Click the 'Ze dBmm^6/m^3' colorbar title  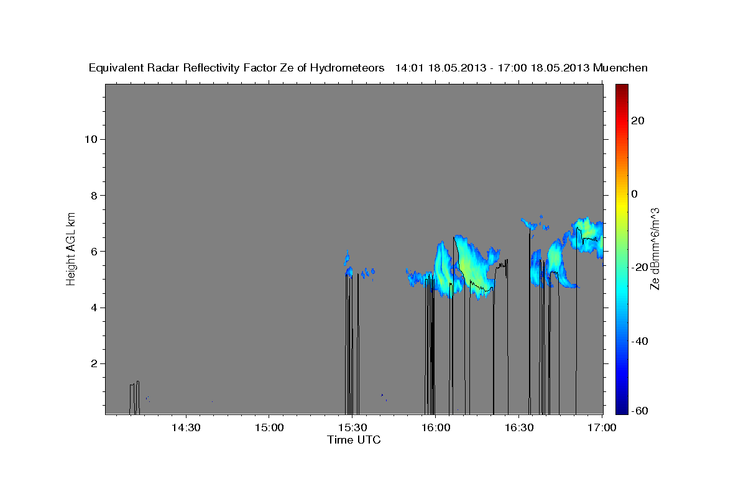pos(655,248)
